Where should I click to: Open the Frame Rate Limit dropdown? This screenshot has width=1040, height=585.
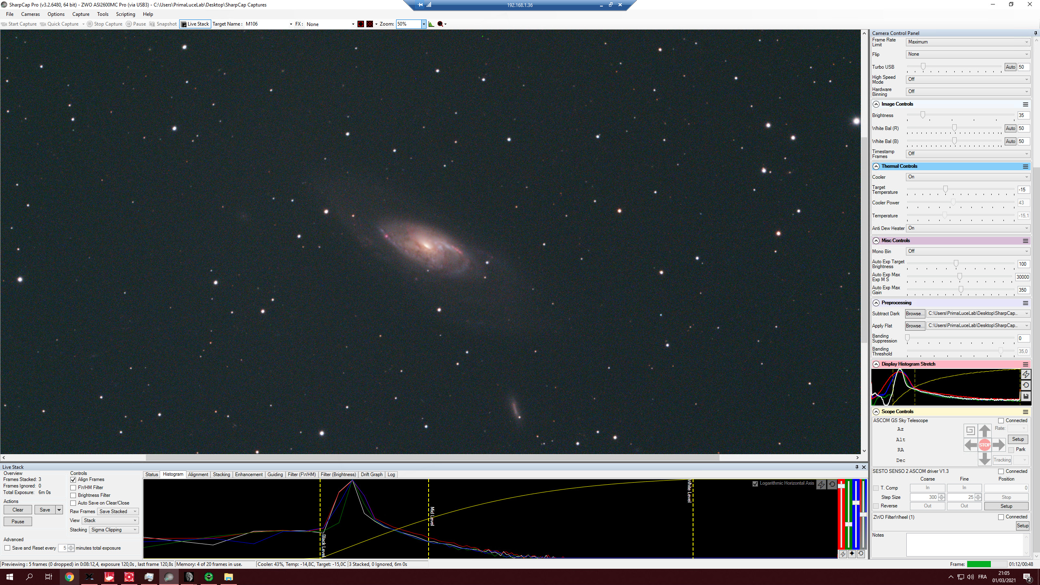968,42
